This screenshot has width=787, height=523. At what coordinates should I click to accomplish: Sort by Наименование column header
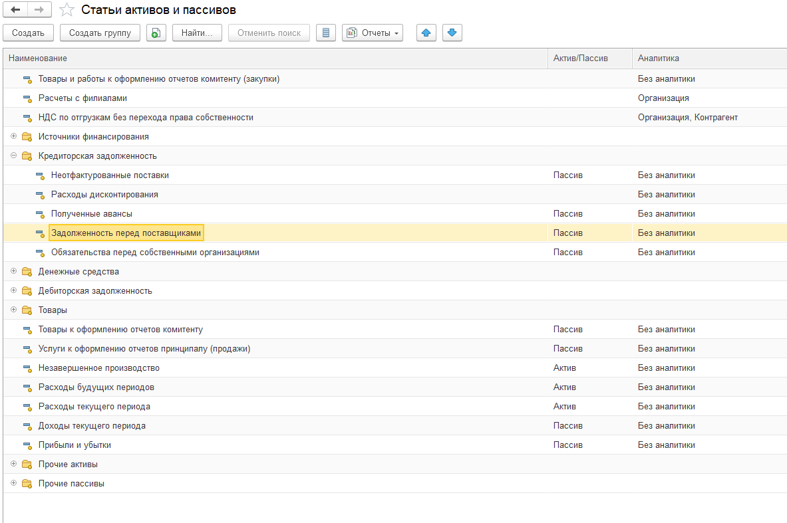point(38,58)
